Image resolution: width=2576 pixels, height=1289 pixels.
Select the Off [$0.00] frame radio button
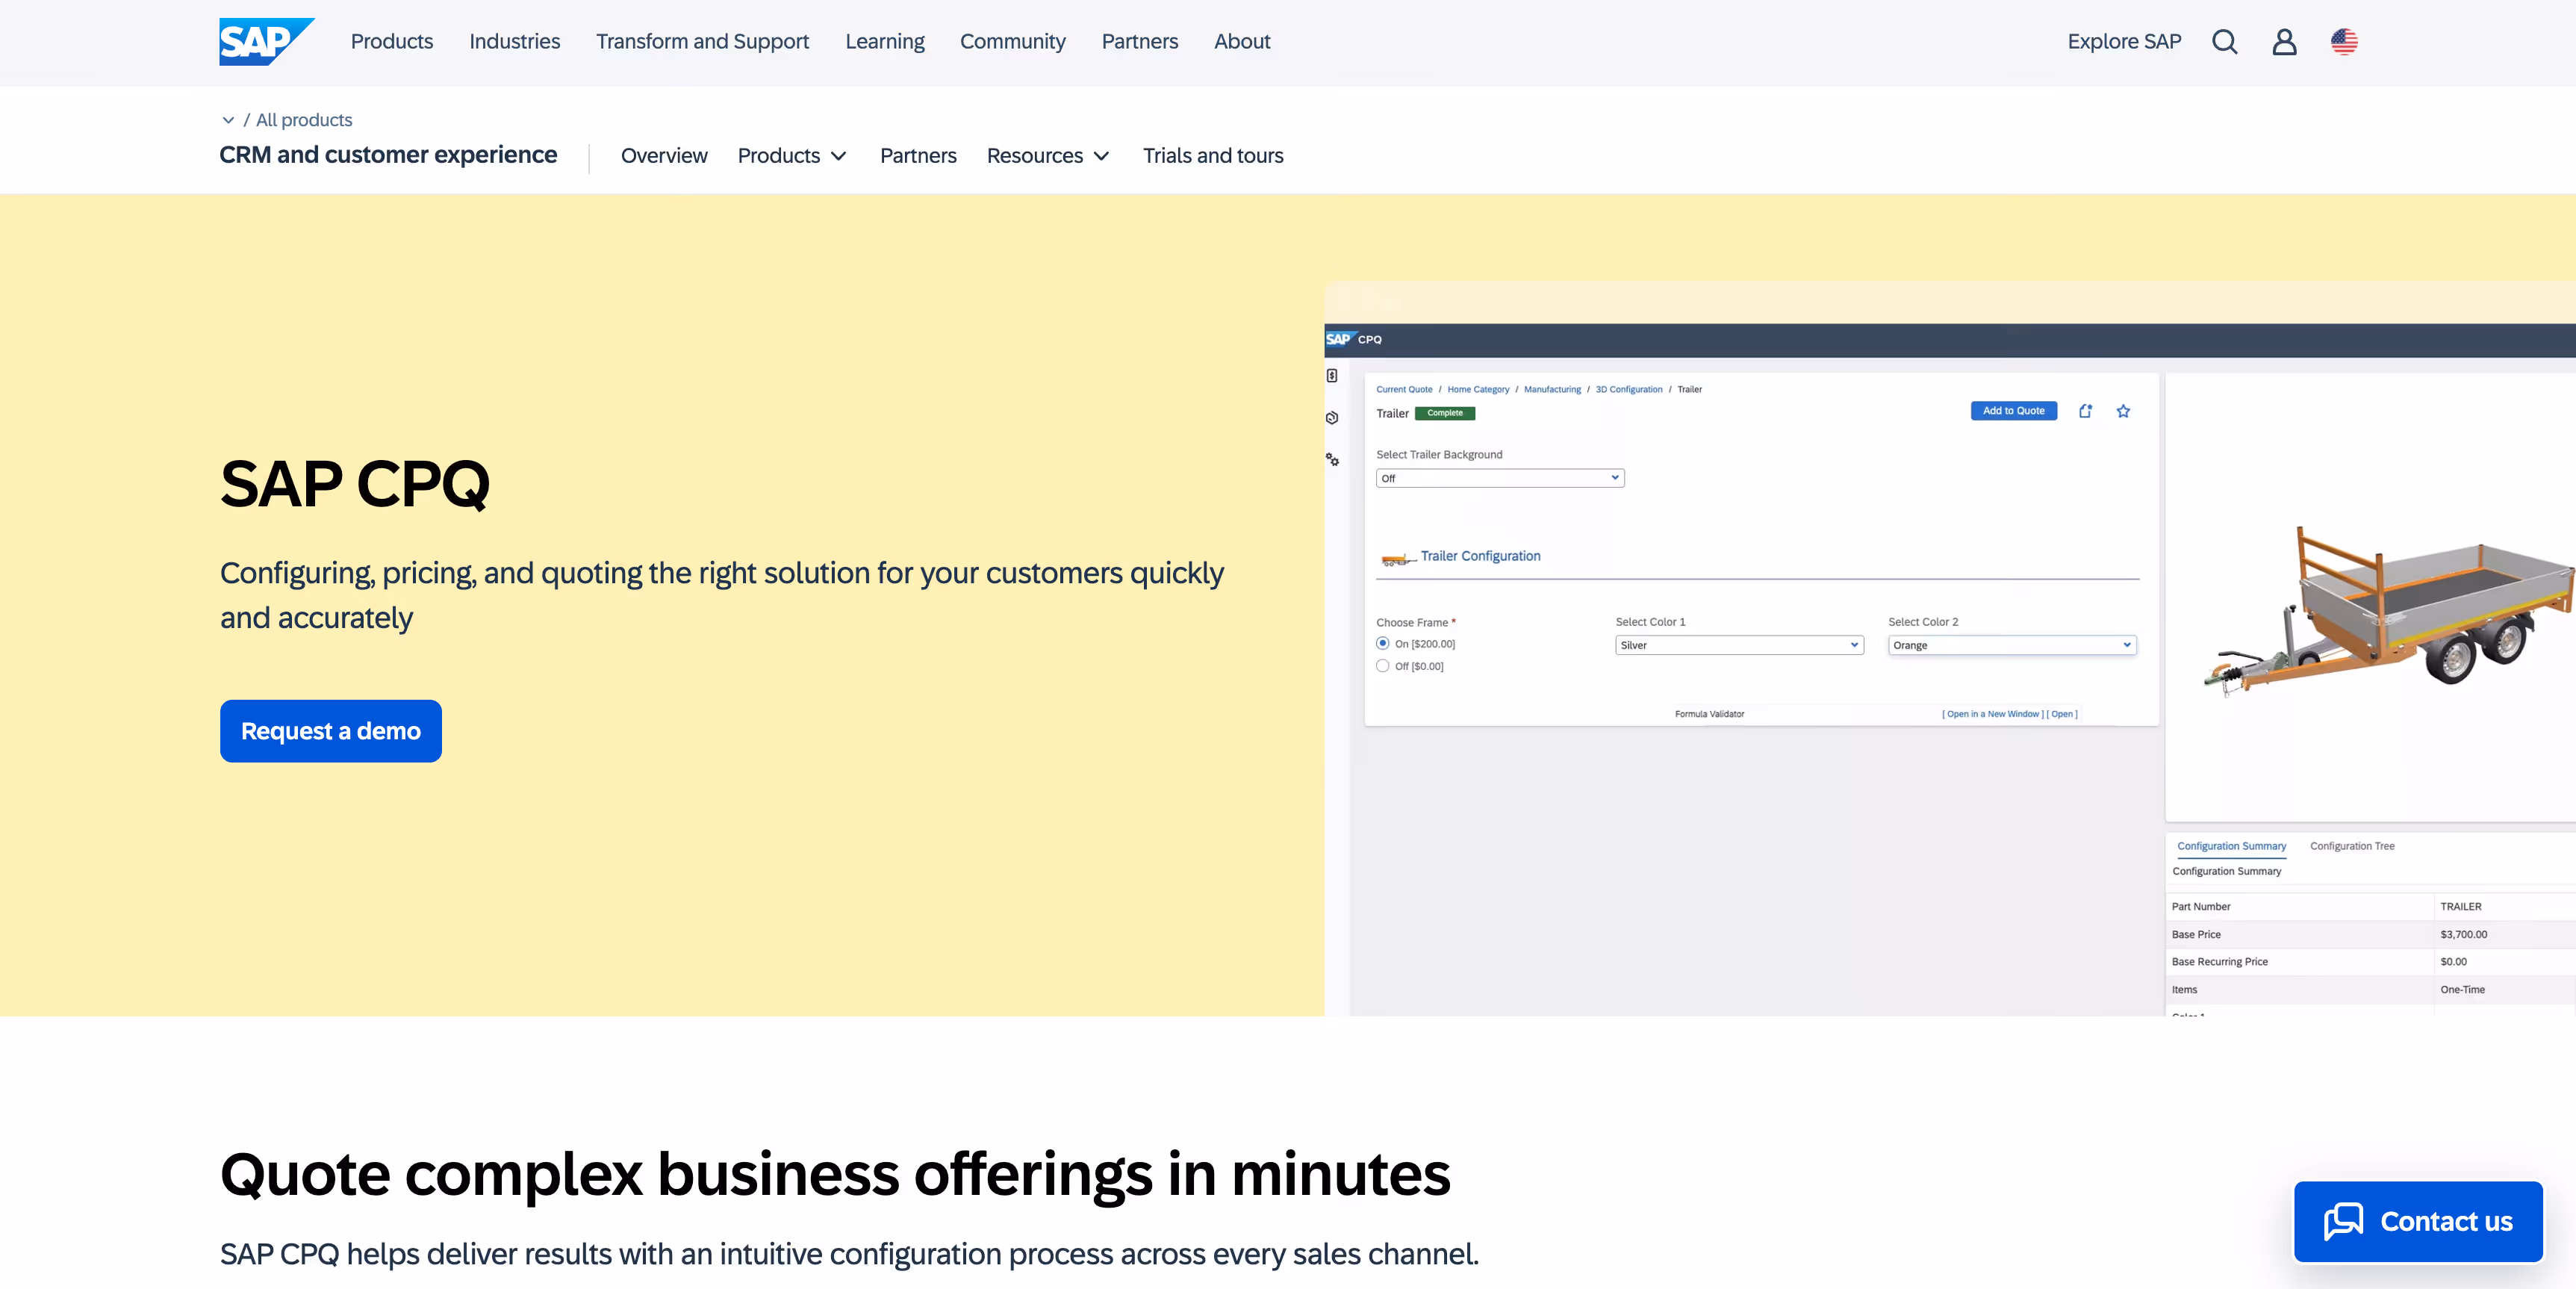pyautogui.click(x=1382, y=666)
